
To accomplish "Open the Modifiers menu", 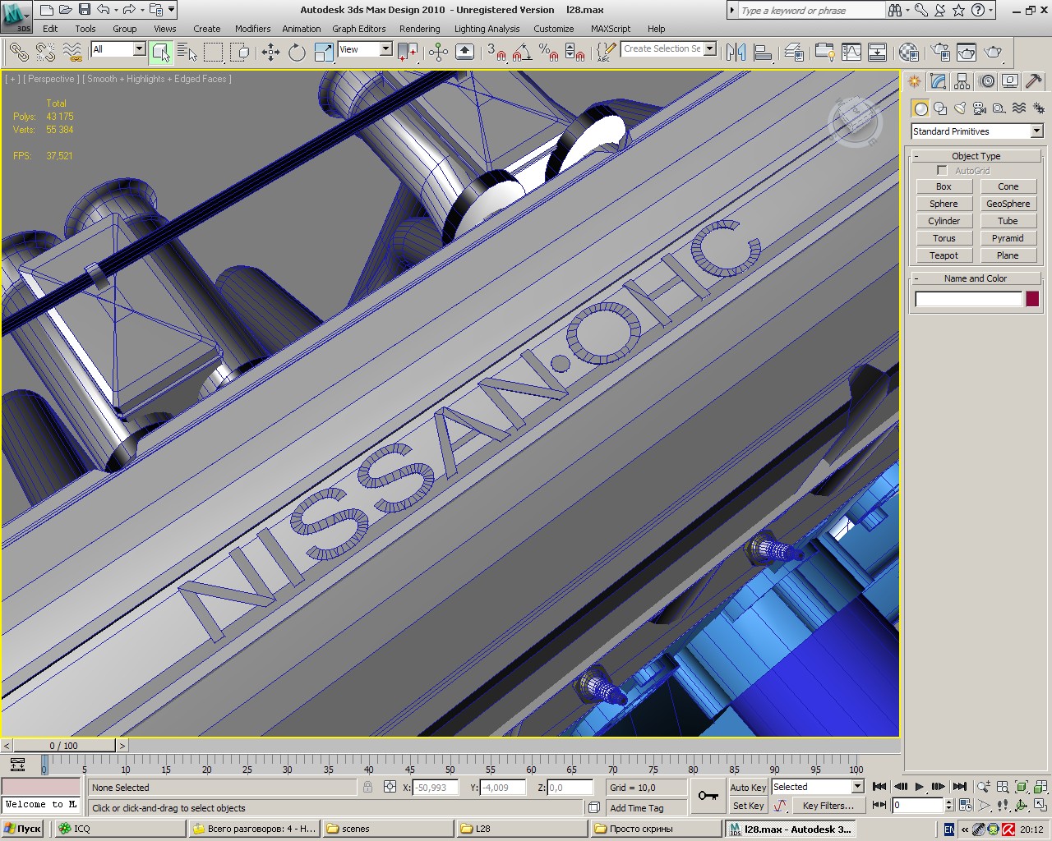I will pyautogui.click(x=252, y=29).
